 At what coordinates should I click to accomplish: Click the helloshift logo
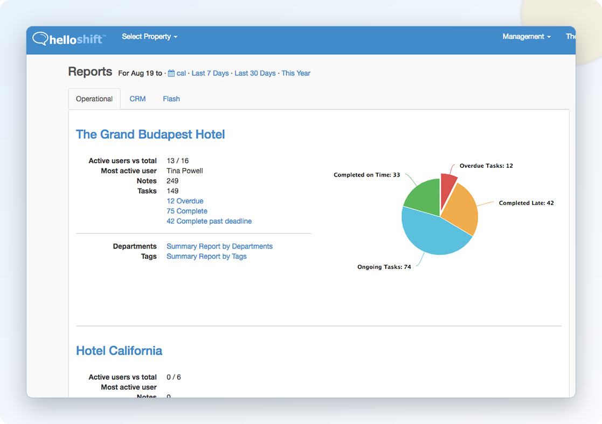[x=69, y=38]
